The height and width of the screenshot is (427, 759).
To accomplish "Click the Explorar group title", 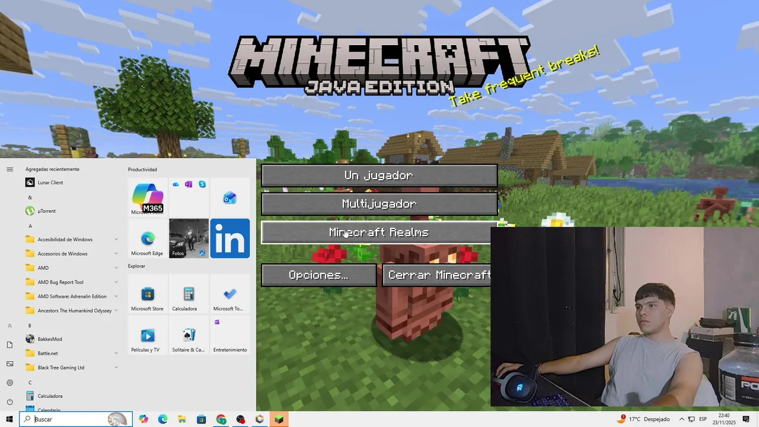I will pyautogui.click(x=136, y=266).
